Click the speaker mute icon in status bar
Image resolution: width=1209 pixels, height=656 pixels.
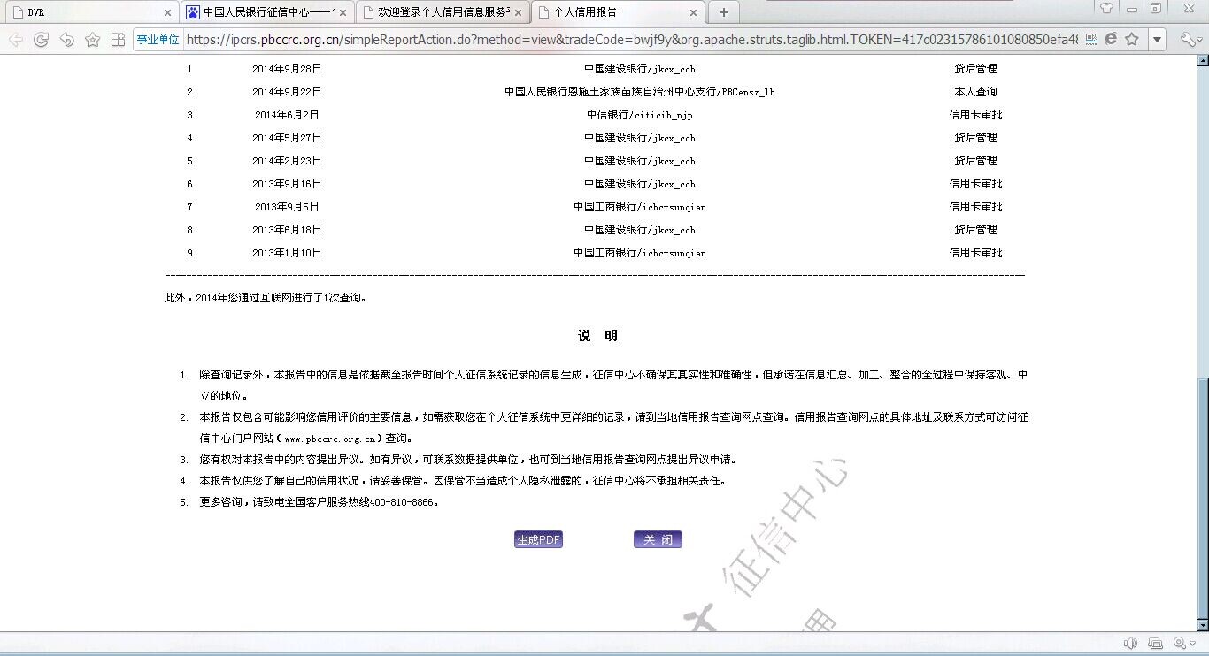tap(1130, 644)
